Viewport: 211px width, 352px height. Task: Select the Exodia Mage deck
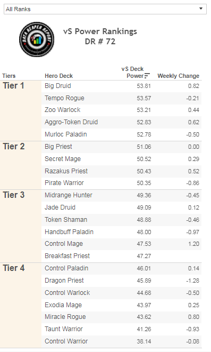63,305
